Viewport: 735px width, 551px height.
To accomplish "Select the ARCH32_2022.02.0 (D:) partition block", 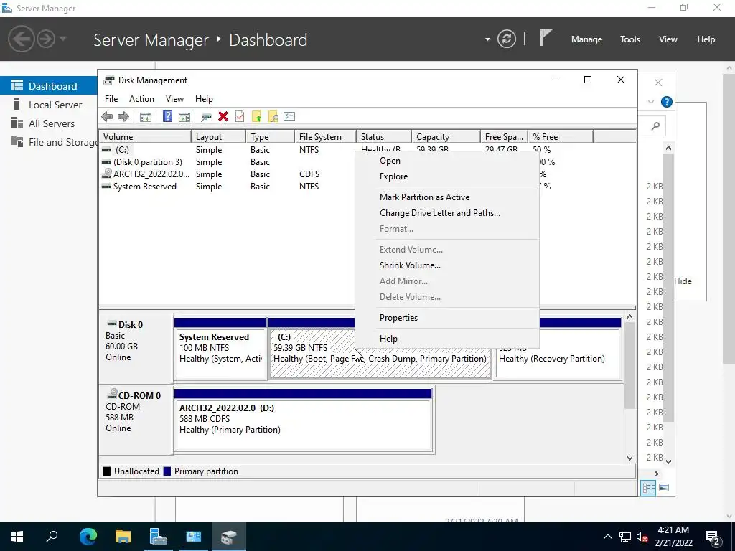I will point(304,419).
